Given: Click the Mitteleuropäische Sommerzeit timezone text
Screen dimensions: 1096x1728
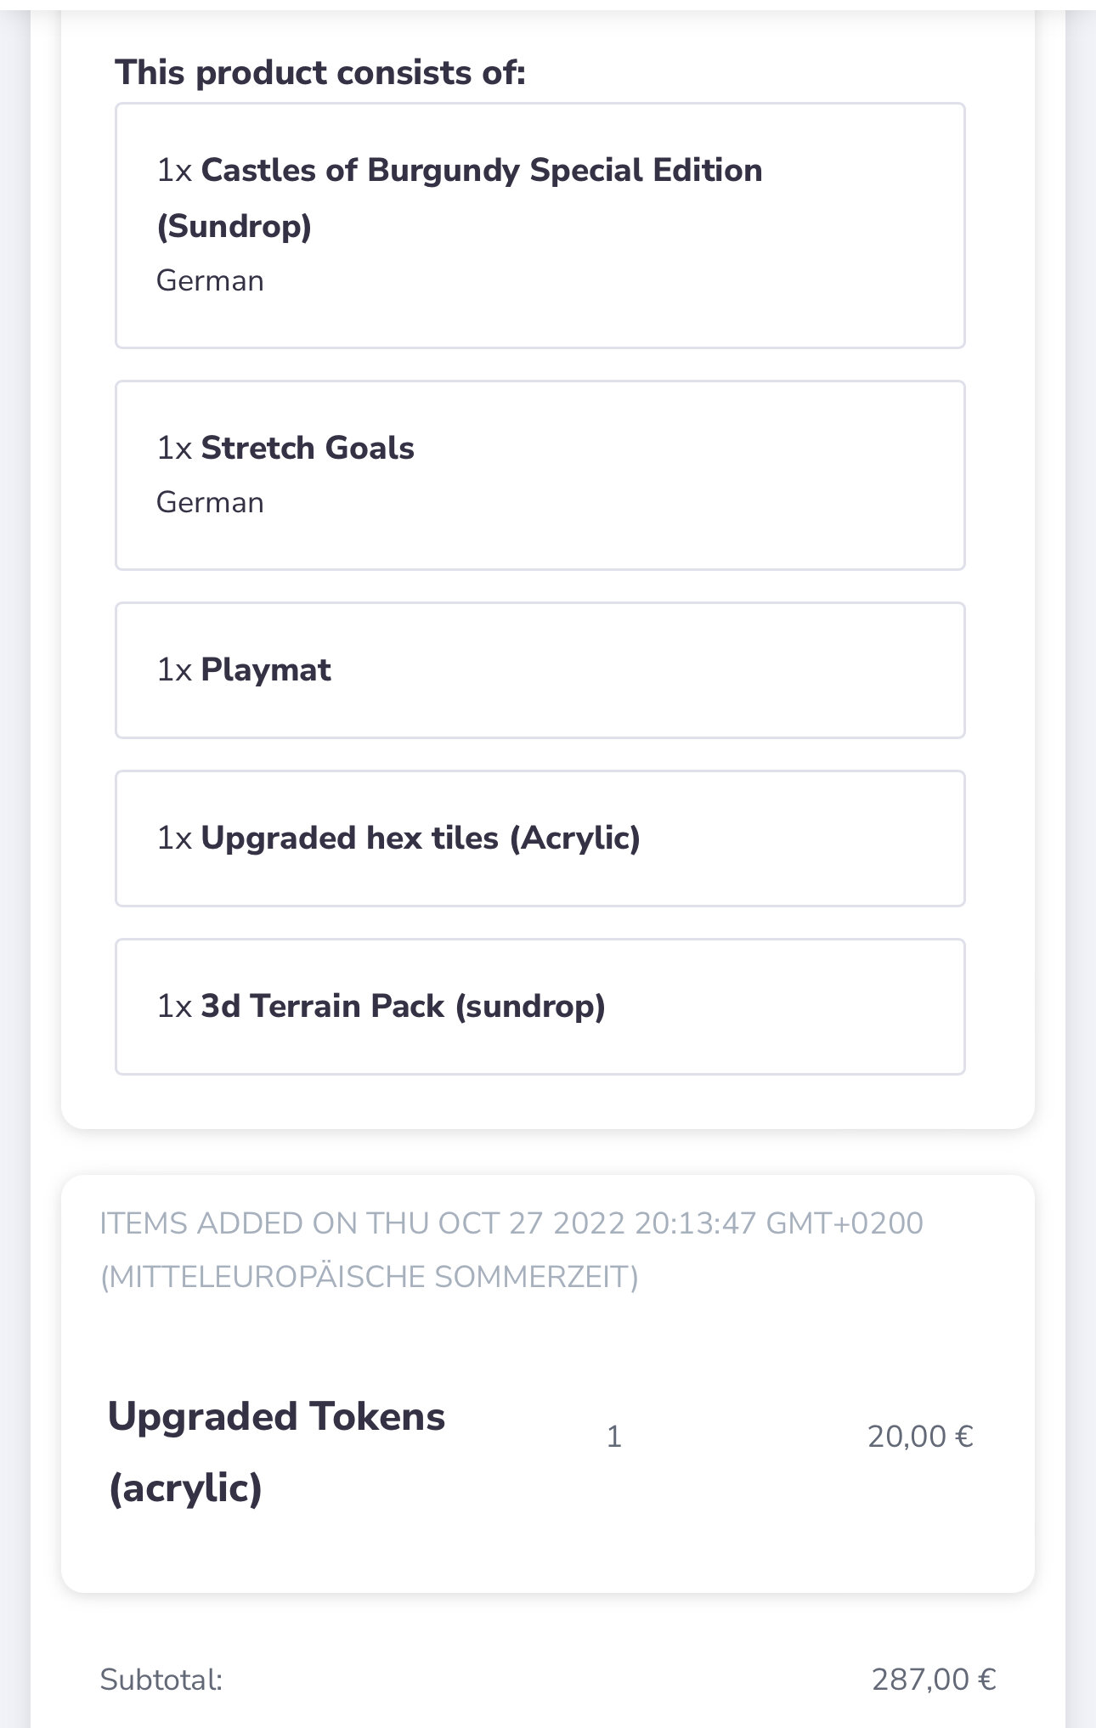Looking at the screenshot, I should tap(369, 1277).
